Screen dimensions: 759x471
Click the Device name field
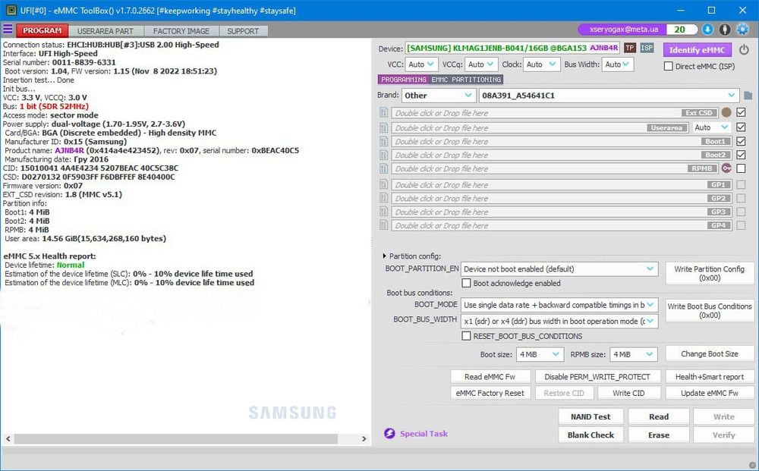point(512,48)
